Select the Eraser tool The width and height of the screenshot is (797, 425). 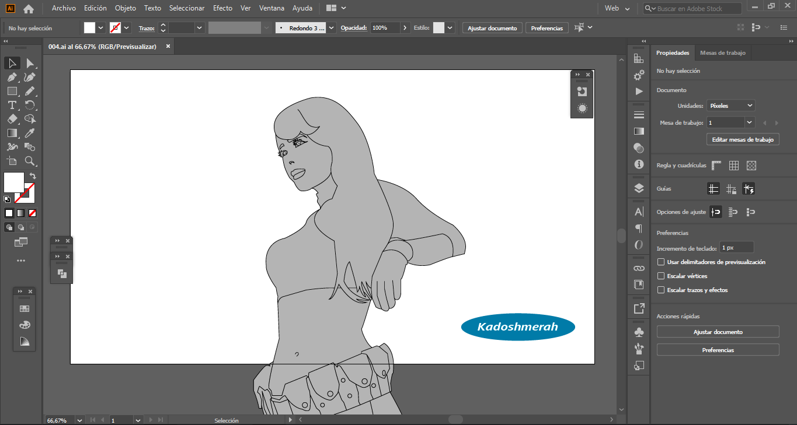click(12, 119)
